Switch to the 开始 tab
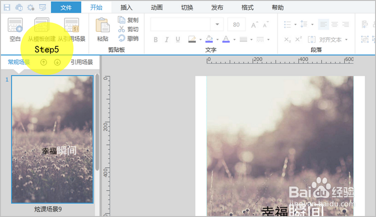Viewport: 376px width, 217px height. click(96, 7)
